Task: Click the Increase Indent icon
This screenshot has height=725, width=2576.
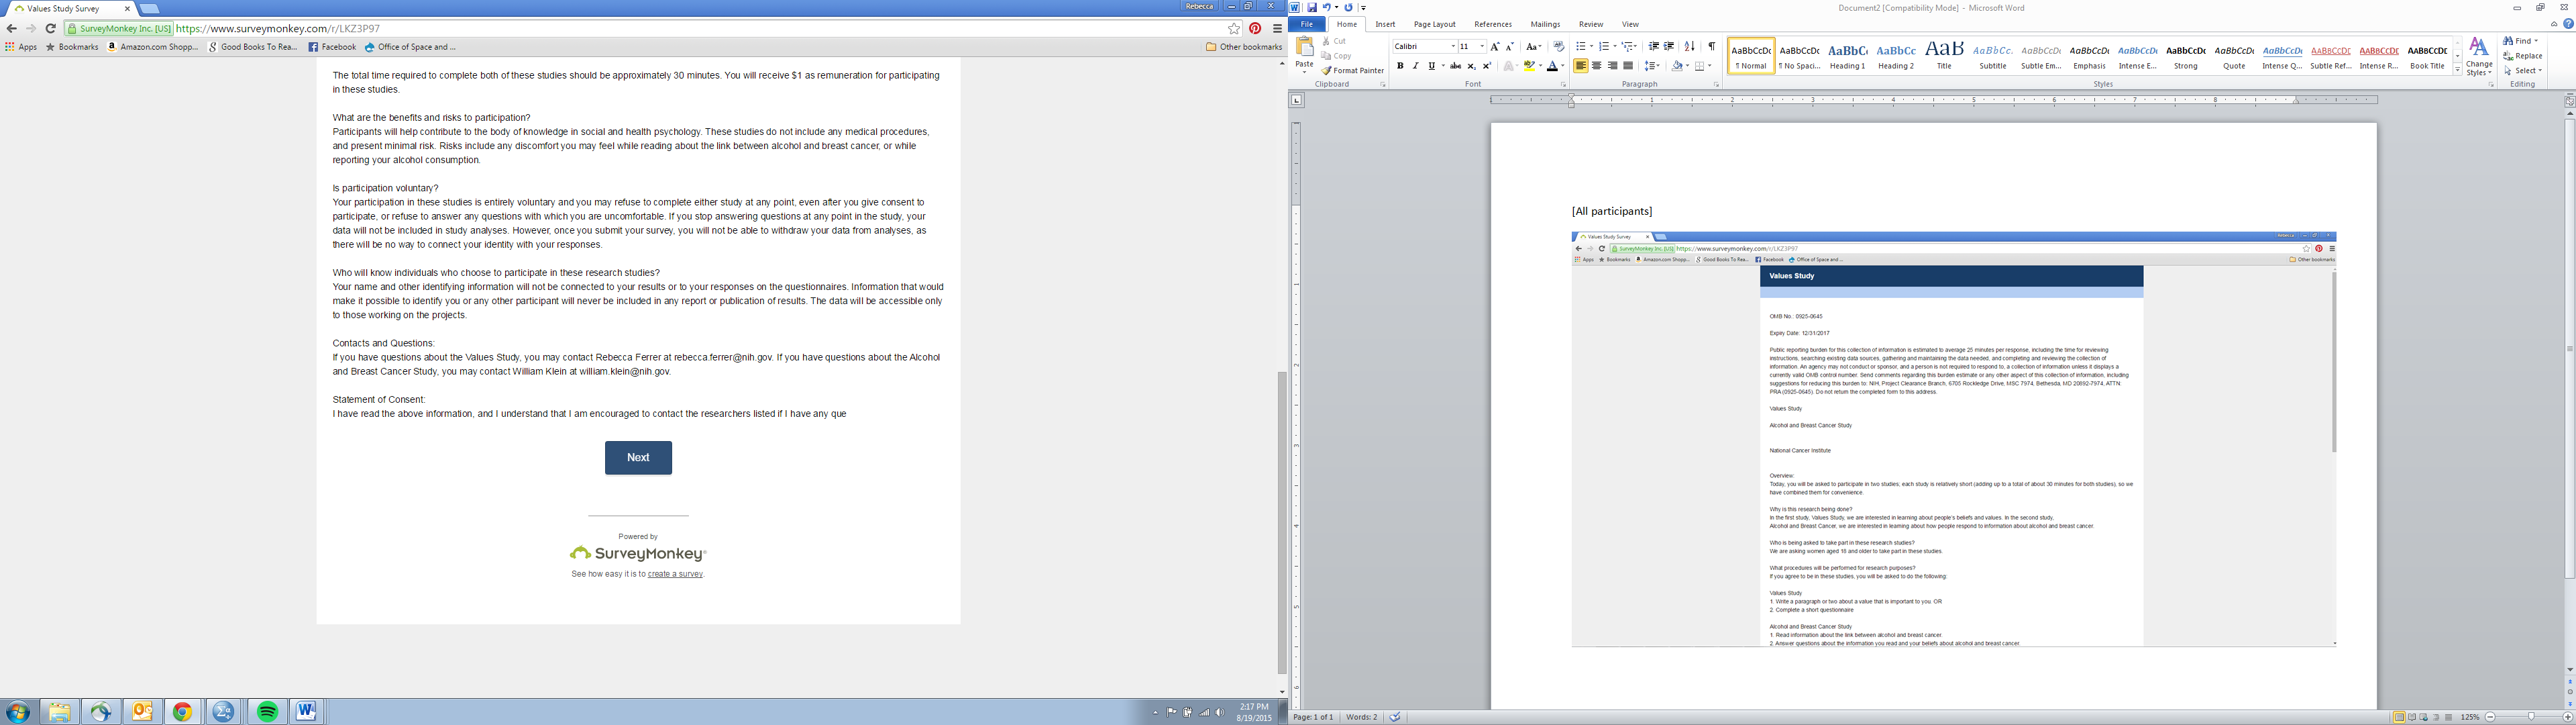Action: coord(1668,47)
